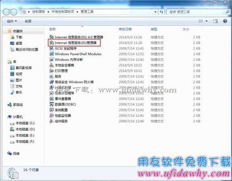
Task: Sort by the 大小 column header
Action: (x=186, y=29)
